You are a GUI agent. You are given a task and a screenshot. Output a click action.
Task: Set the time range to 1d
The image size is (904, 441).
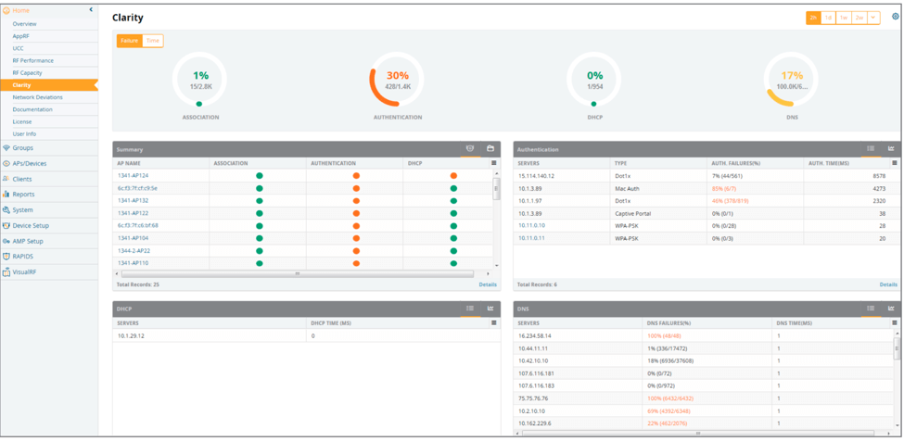829,18
